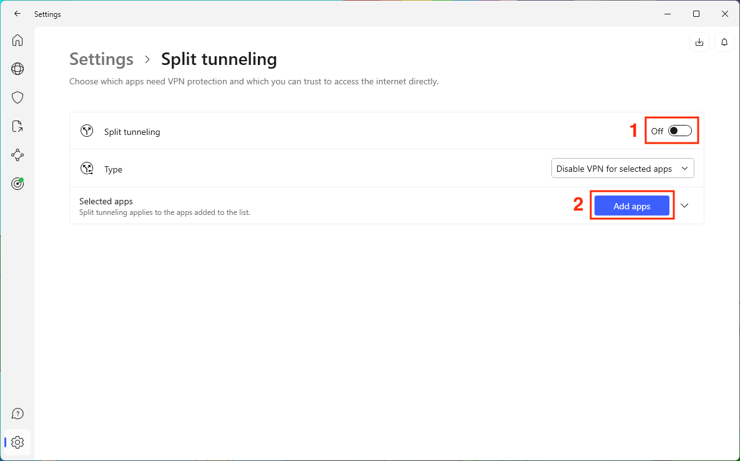740x461 pixels.
Task: Open the shield Threat Protection icon
Action: coord(17,97)
